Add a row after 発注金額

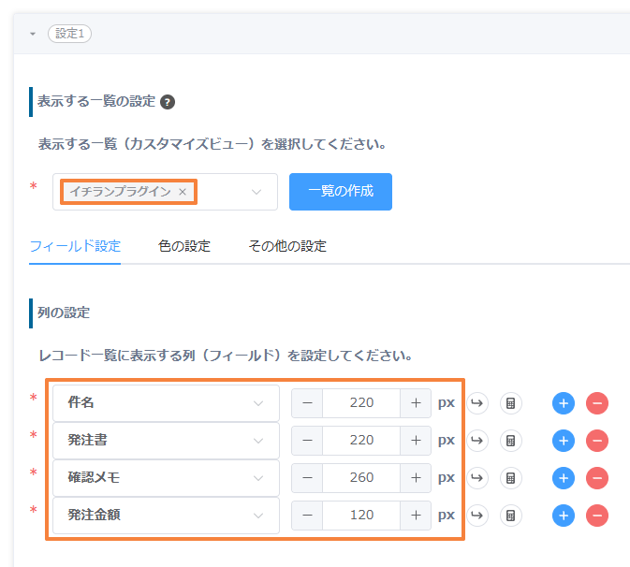click(x=564, y=516)
